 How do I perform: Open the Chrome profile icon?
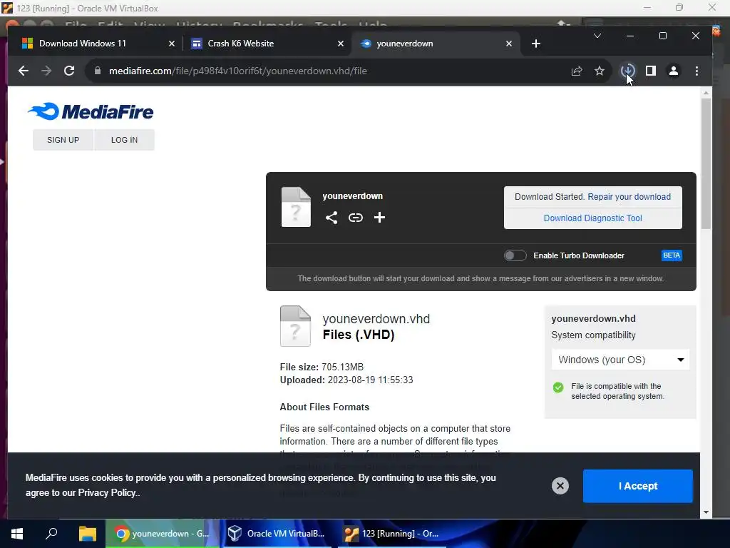(673, 71)
